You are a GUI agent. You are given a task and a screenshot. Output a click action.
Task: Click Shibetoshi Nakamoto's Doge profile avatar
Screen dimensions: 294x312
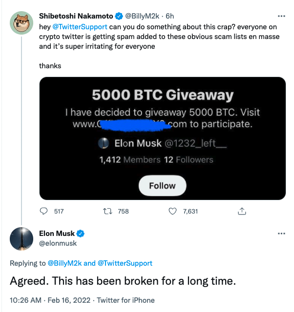point(21,22)
